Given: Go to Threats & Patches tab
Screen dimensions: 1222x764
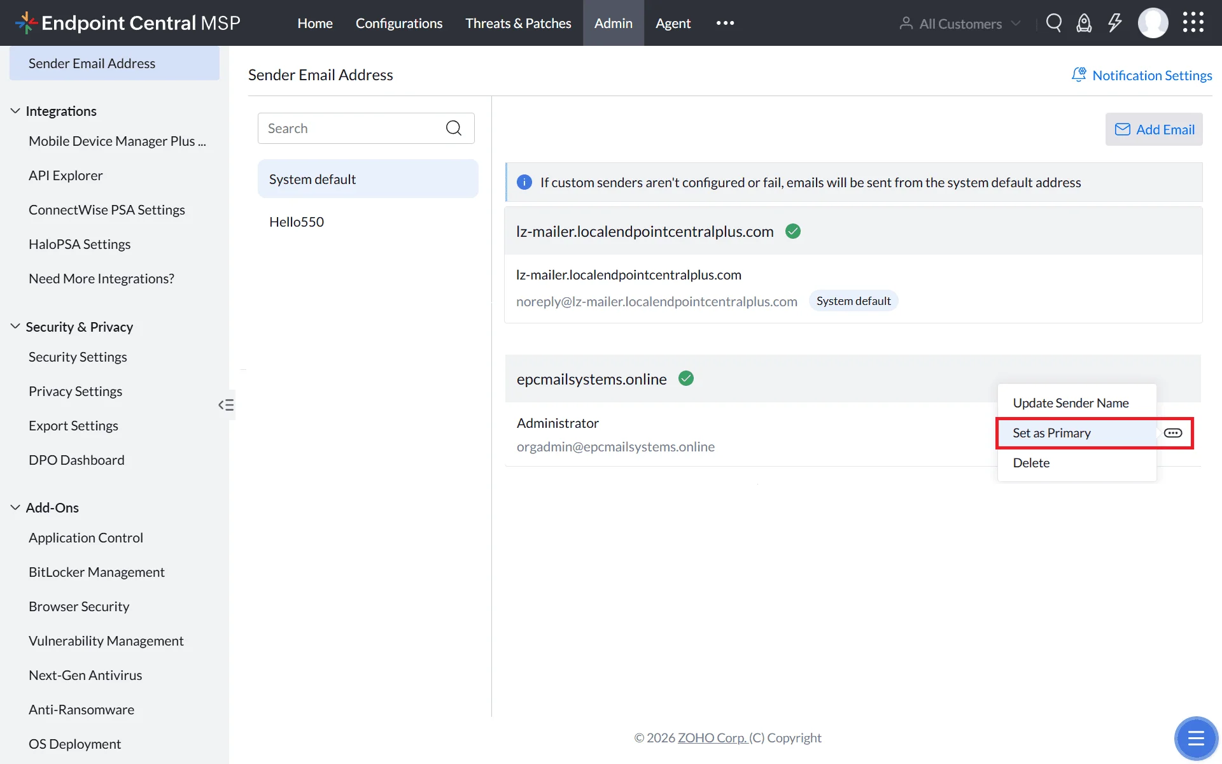Looking at the screenshot, I should [x=518, y=23].
